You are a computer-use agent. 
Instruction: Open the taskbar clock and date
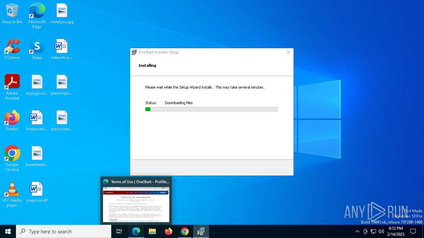[x=396, y=231]
